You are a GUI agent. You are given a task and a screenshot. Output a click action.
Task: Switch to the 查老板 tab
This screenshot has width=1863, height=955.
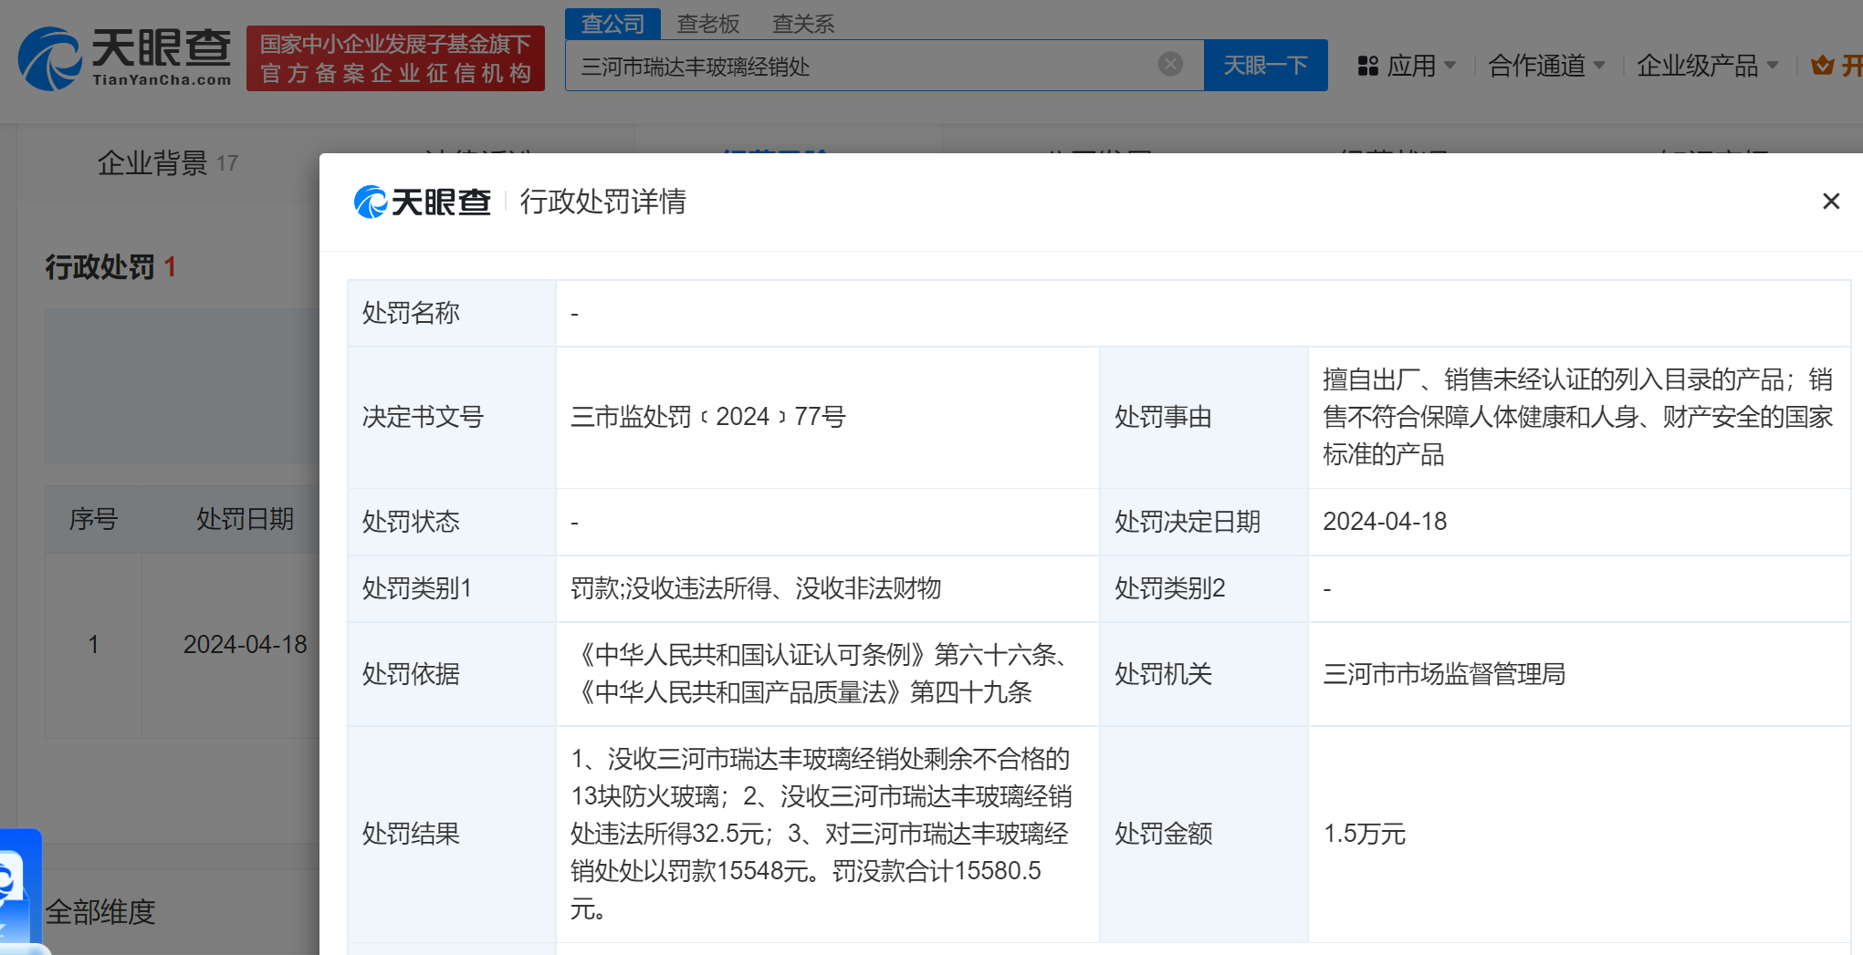708,24
